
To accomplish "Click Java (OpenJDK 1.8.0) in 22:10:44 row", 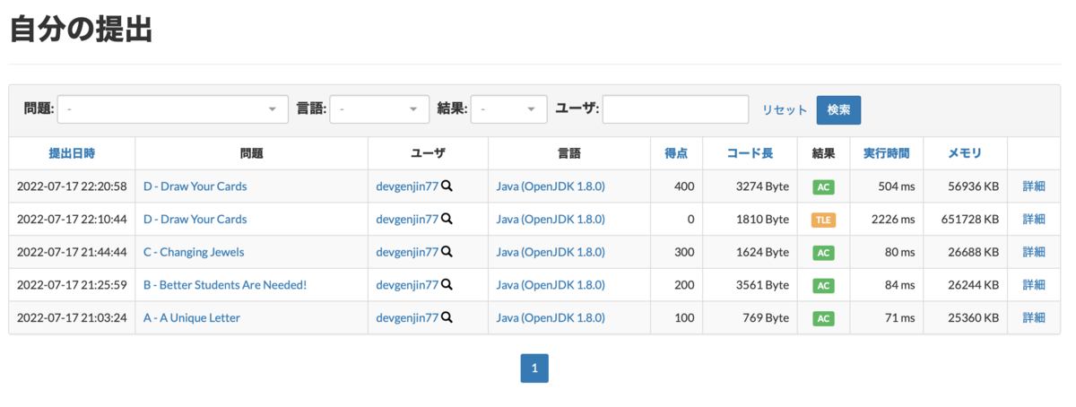I will pos(551,220).
